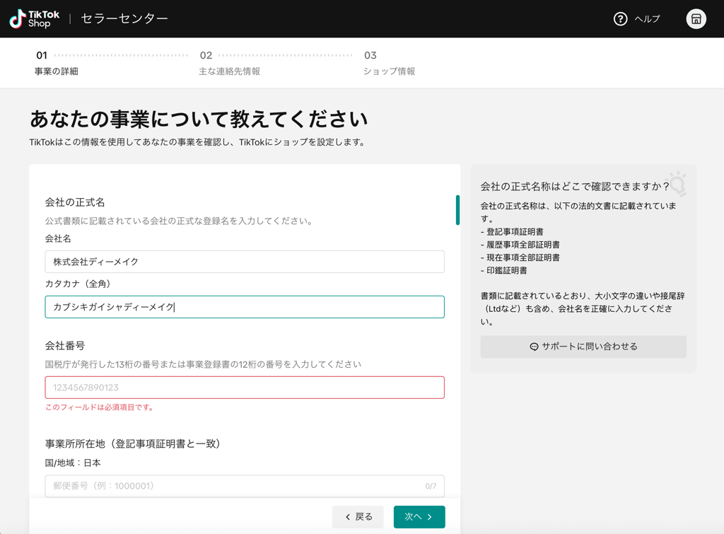The height and width of the screenshot is (534, 724).
Task: Click the 印鑑証明書 list entry
Action: pos(506,270)
